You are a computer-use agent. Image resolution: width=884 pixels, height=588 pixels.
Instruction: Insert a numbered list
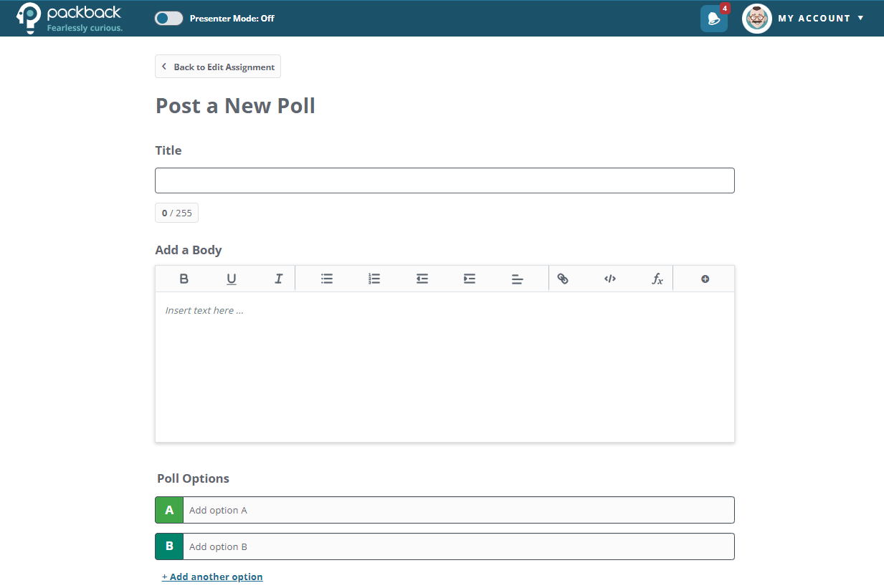coord(374,279)
